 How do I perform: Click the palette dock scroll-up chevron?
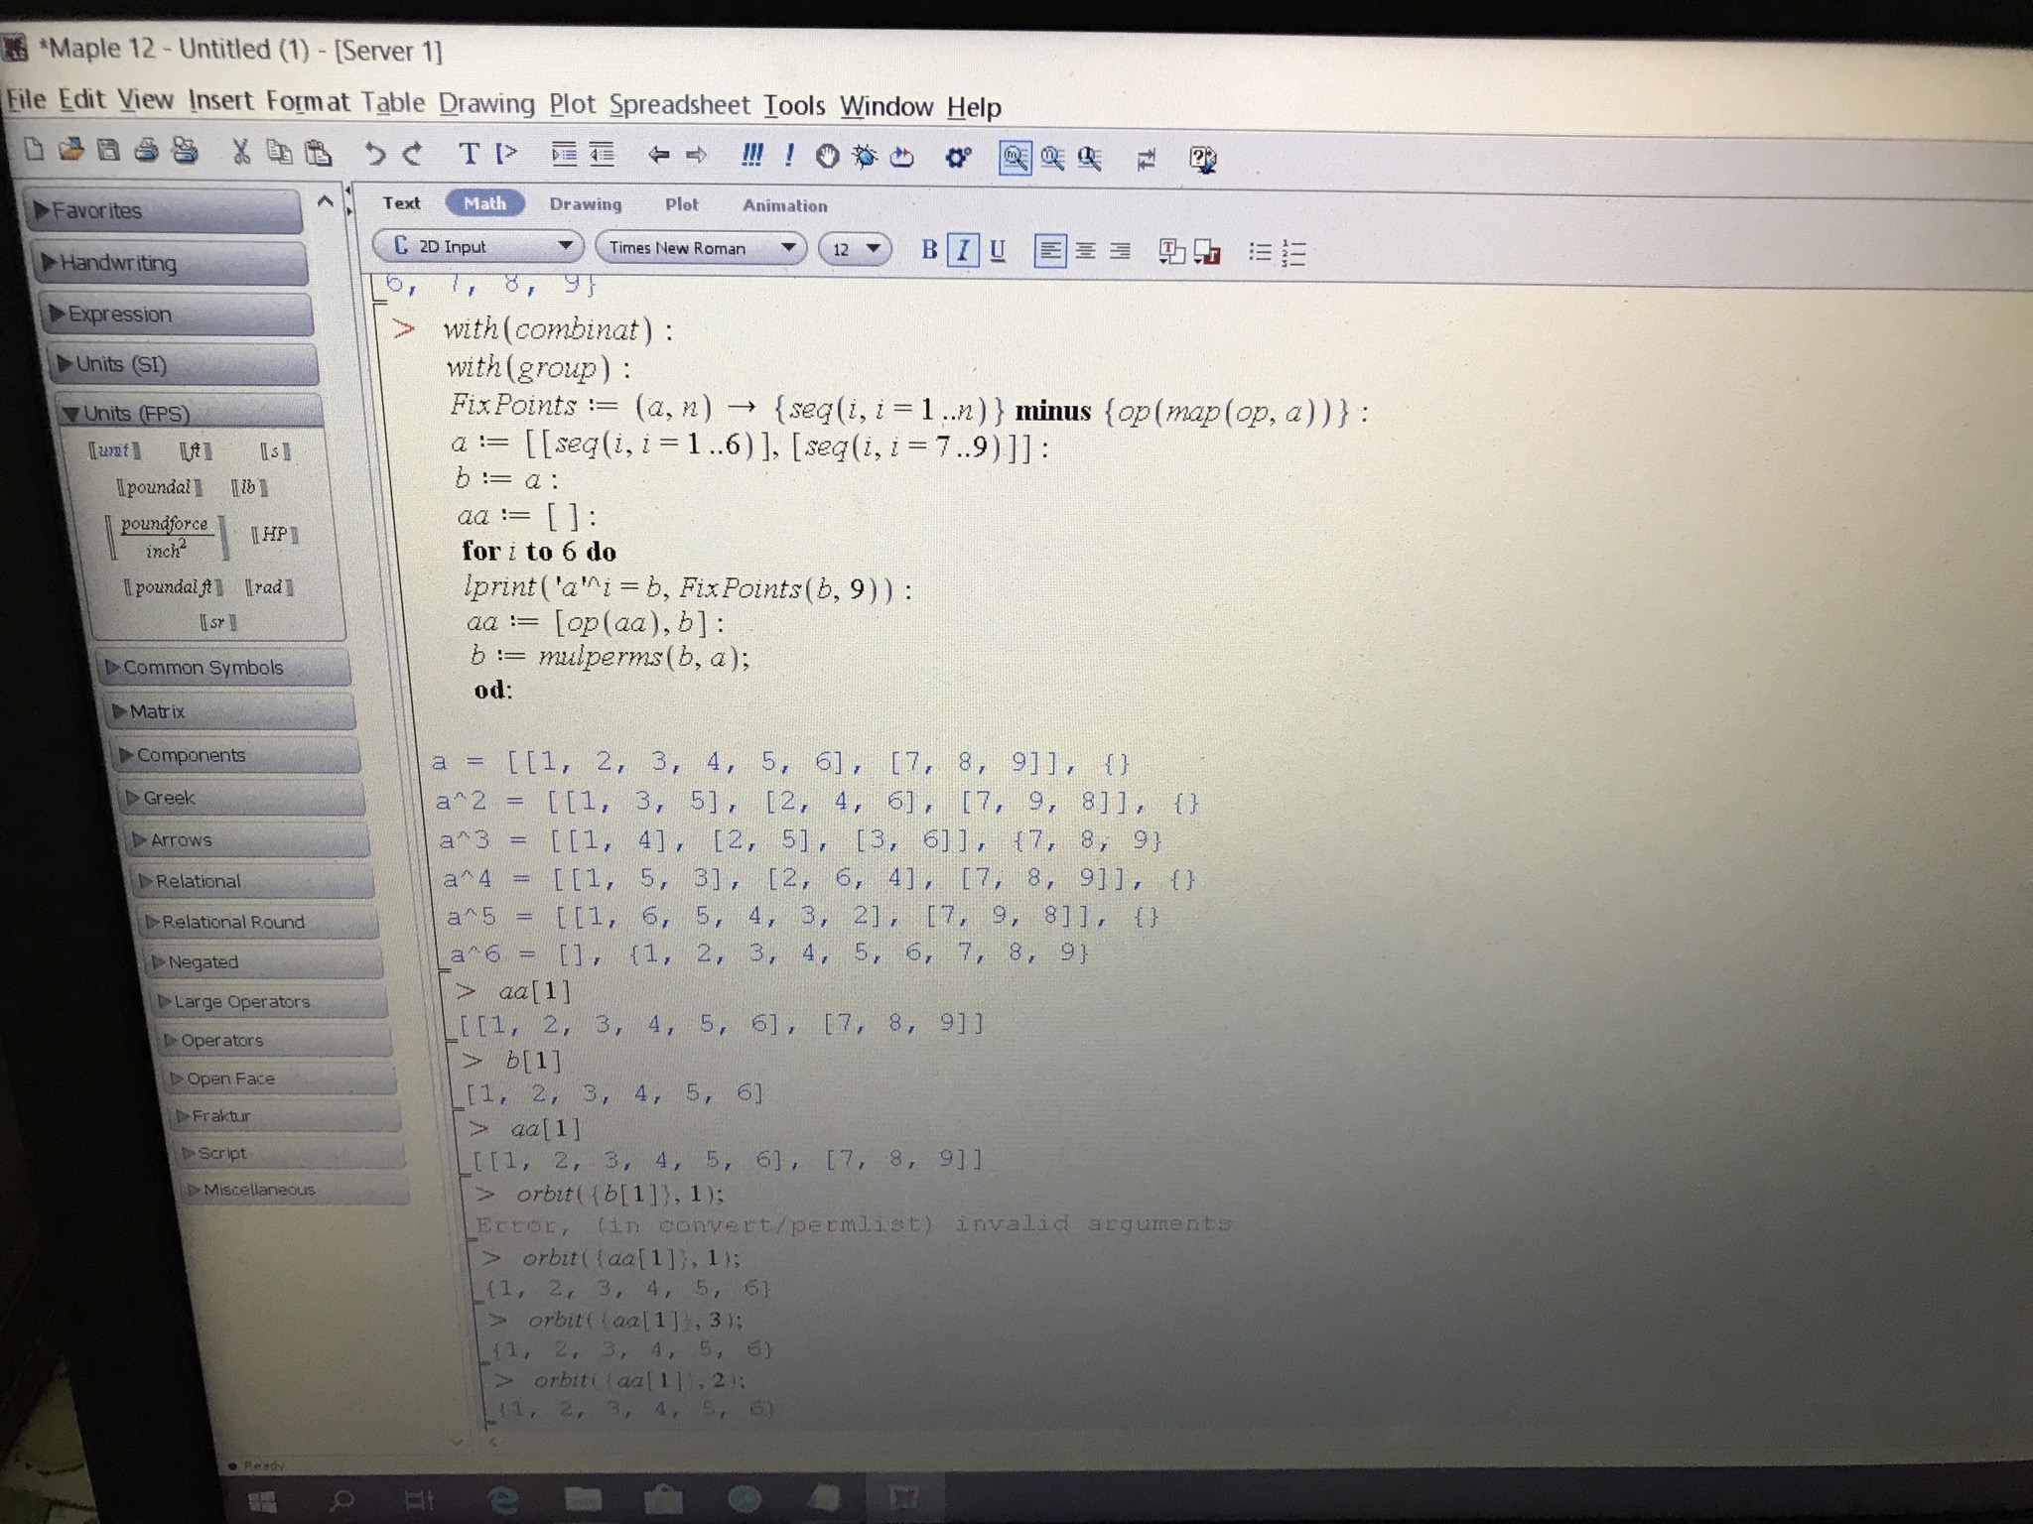coord(325,201)
